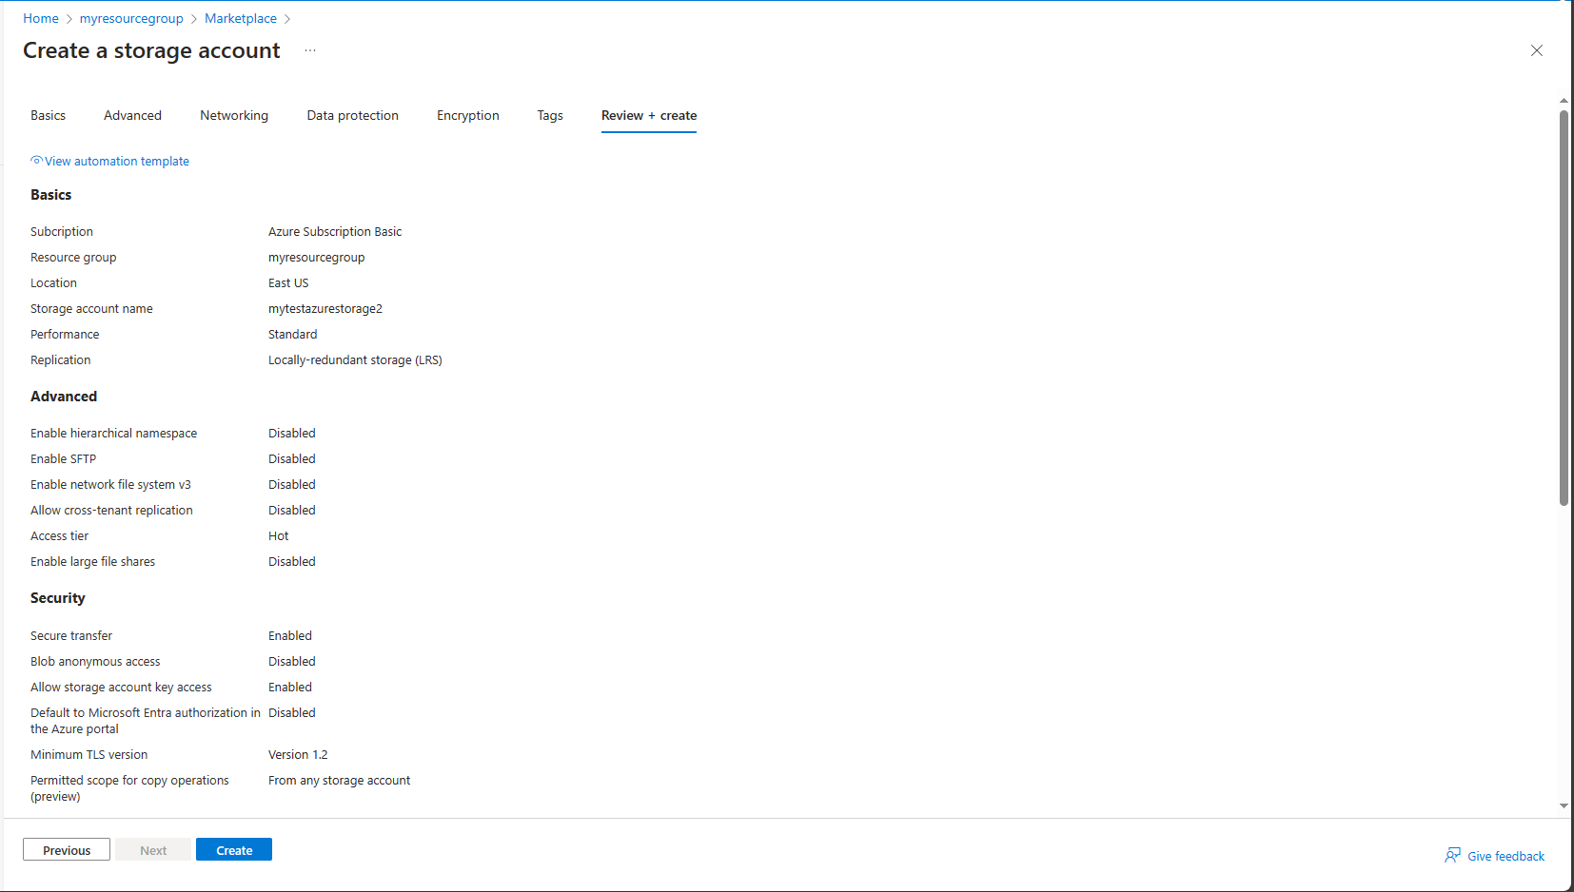Close the Create a storage account blade
Viewport: 1574px width, 892px height.
pyautogui.click(x=1537, y=50)
